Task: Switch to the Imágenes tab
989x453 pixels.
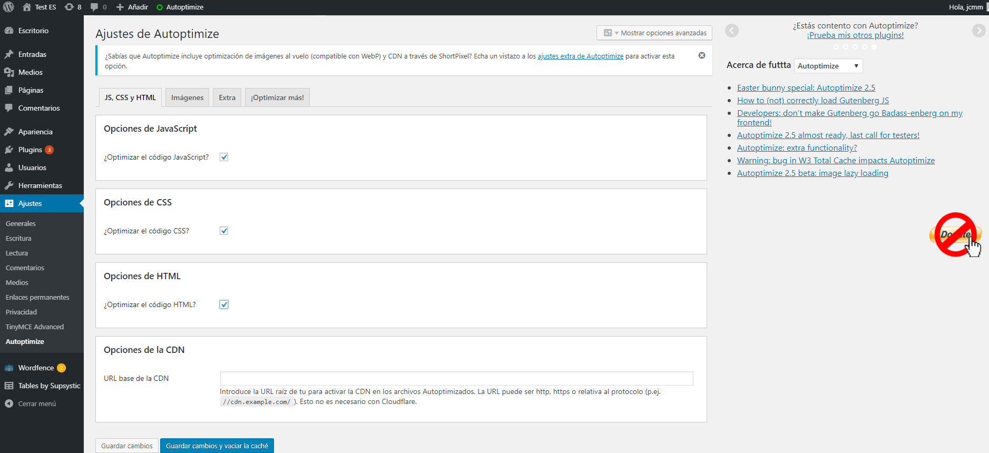Action: 187,97
